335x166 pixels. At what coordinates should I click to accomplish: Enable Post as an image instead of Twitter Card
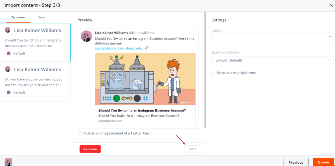[80, 133]
